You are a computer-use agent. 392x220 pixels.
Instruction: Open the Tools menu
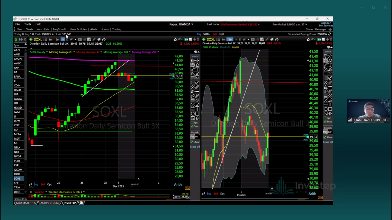pos(28,24)
